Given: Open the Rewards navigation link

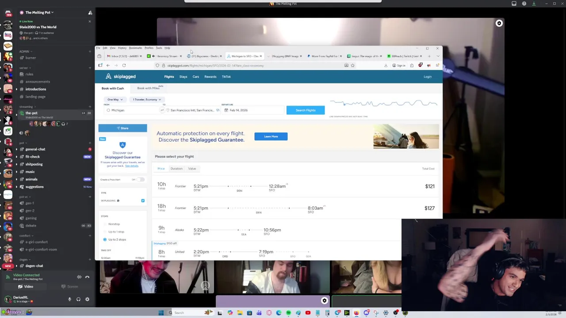Looking at the screenshot, I should click(210, 77).
